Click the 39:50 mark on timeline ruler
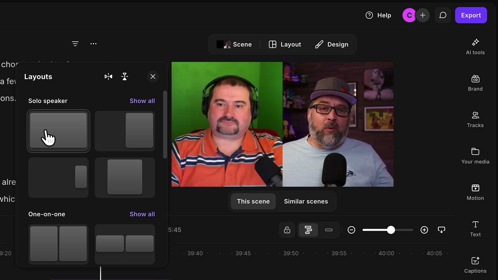The image size is (498, 280). pyautogui.click(x=291, y=253)
